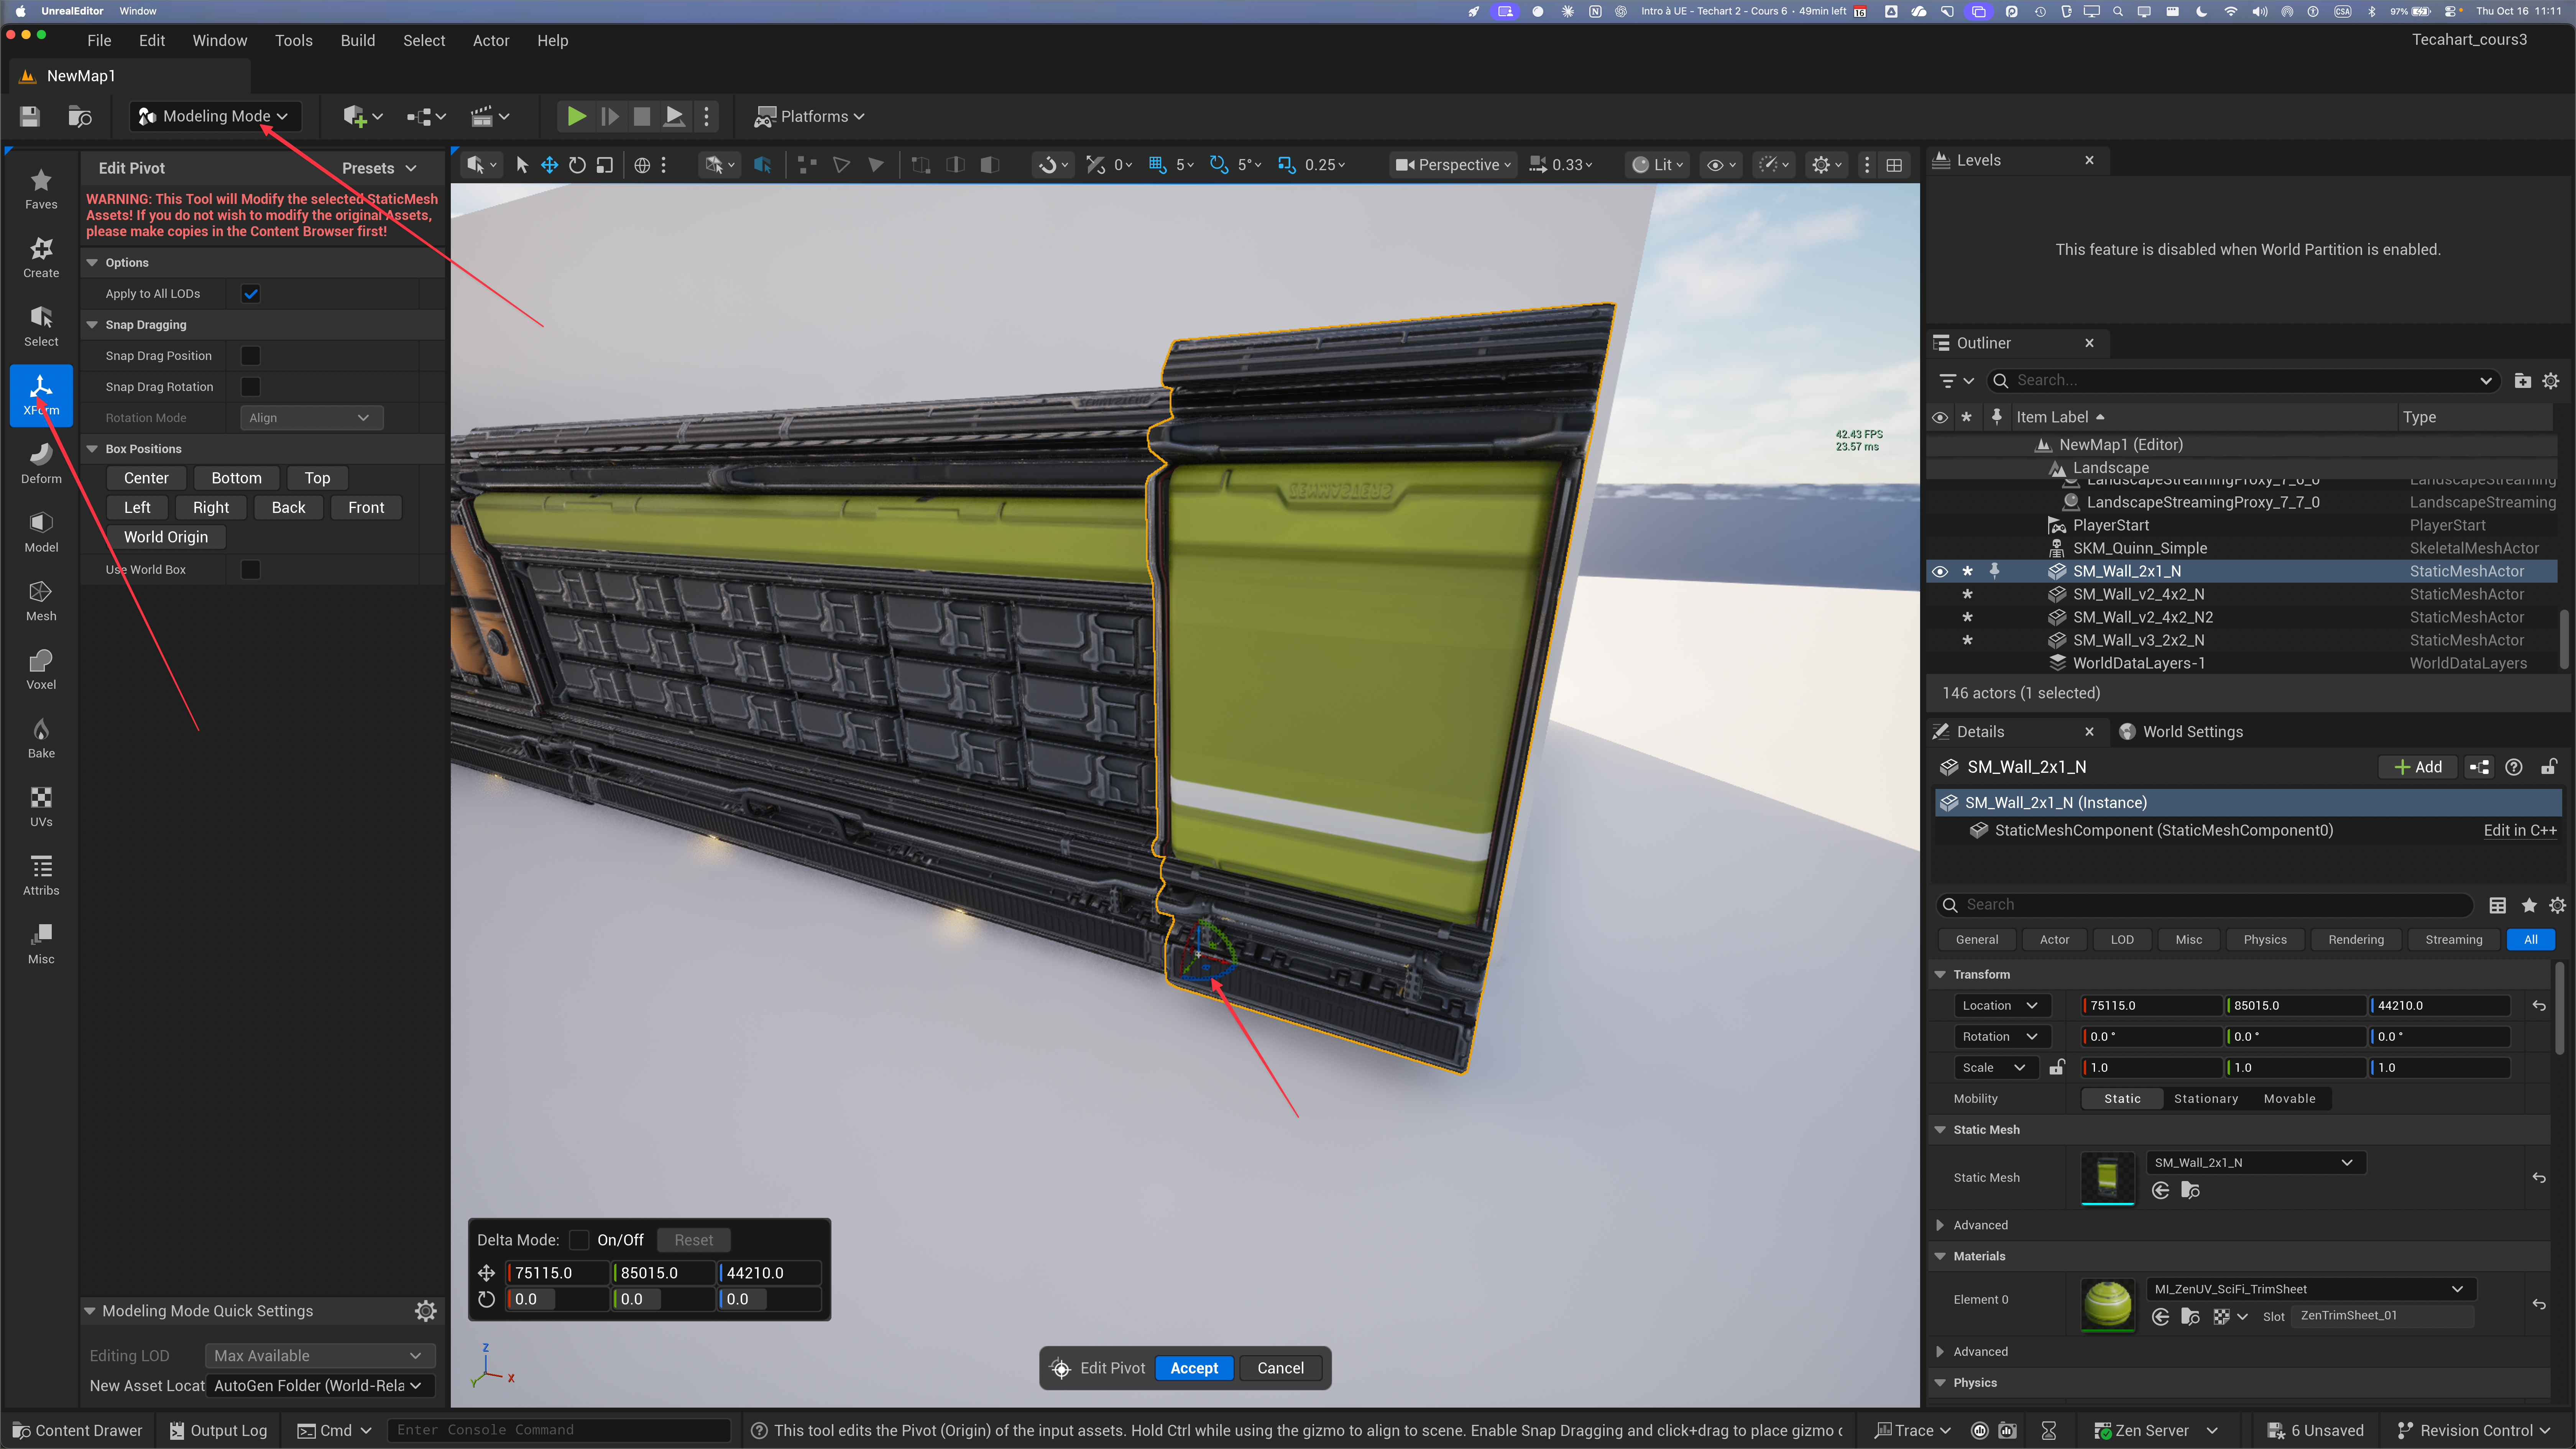The image size is (2576, 1449).
Task: Open Modeling Mode Quick Settings gear
Action: pyautogui.click(x=426, y=1311)
